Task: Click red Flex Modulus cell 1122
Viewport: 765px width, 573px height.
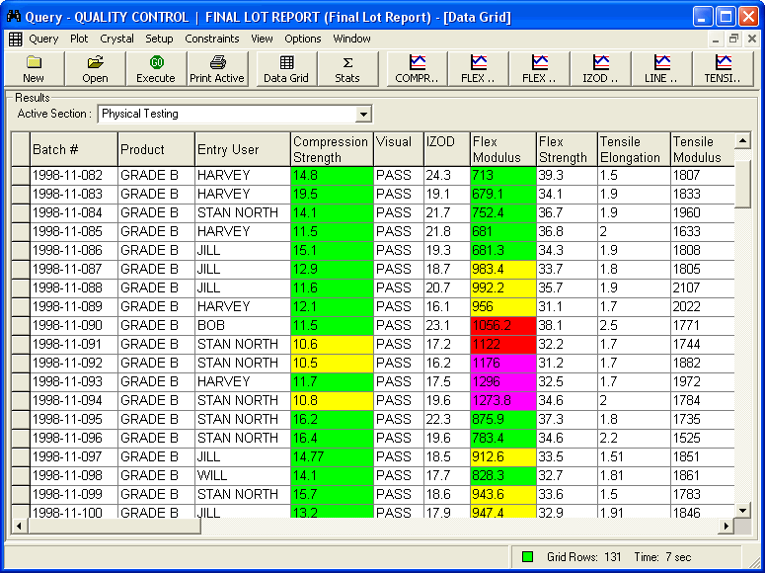Action: point(503,345)
